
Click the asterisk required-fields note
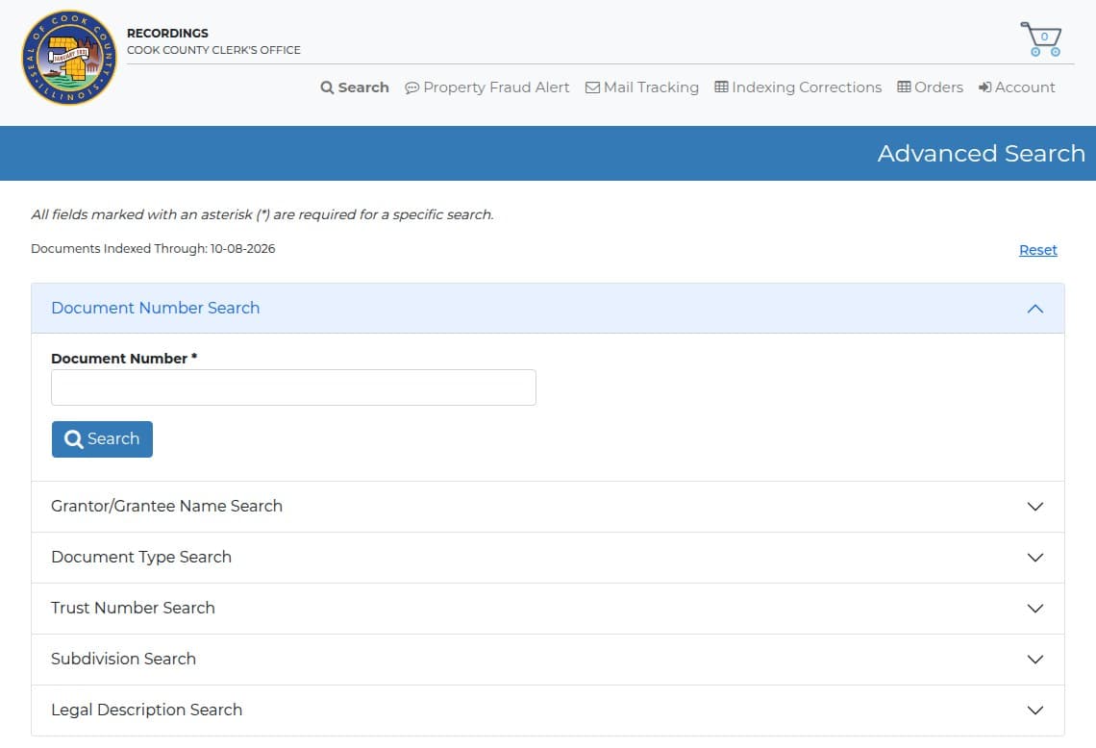[262, 214]
